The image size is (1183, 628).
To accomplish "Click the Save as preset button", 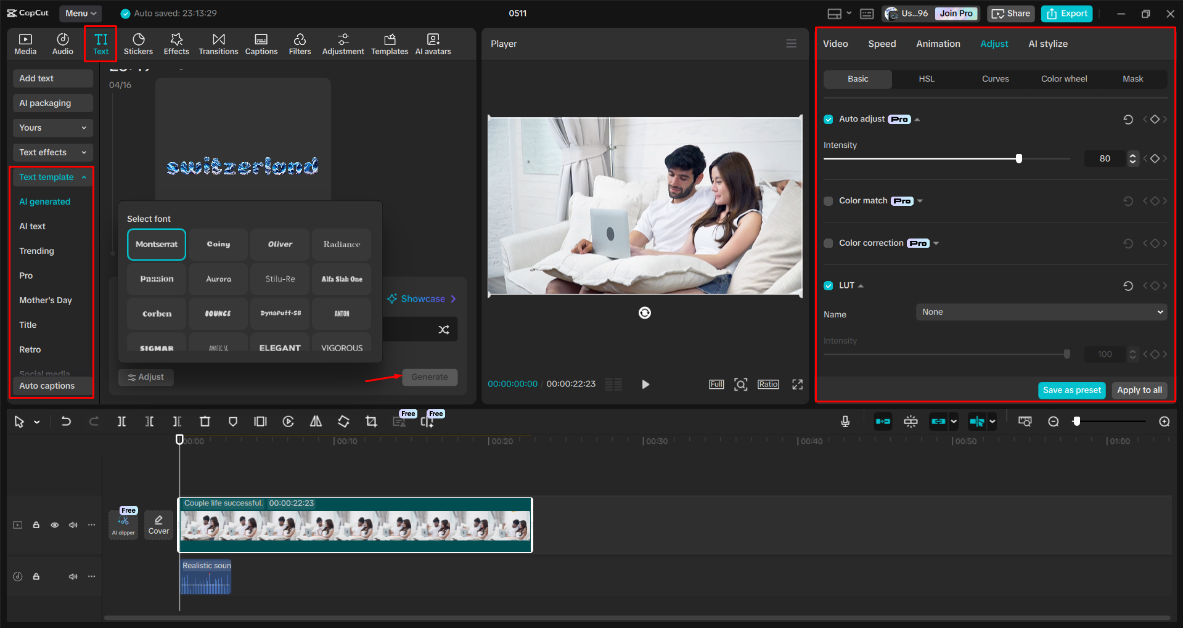I will point(1071,390).
